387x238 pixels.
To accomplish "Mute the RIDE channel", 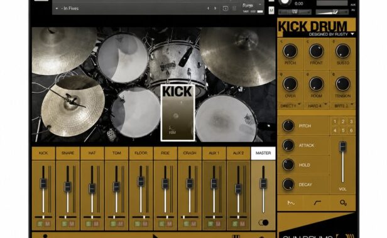I will (170, 224).
